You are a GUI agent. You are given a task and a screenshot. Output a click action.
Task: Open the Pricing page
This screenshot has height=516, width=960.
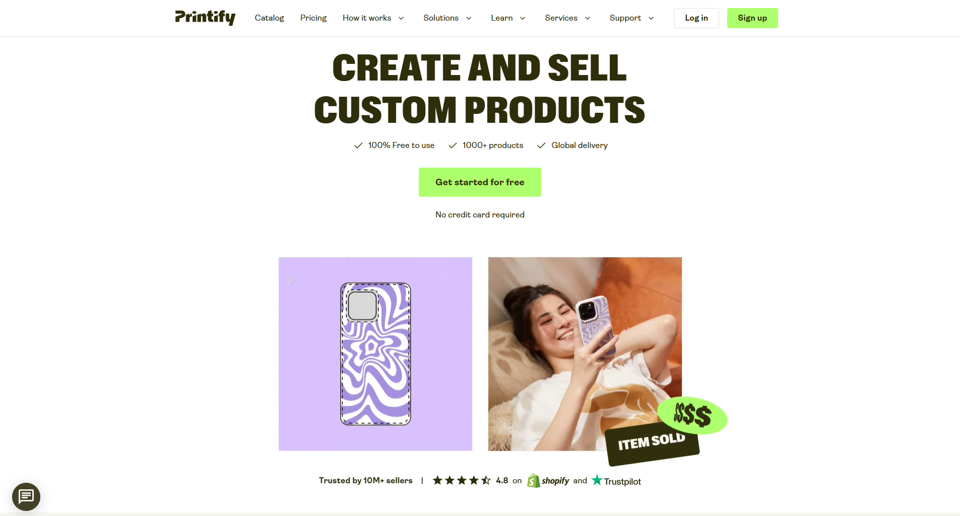point(313,18)
